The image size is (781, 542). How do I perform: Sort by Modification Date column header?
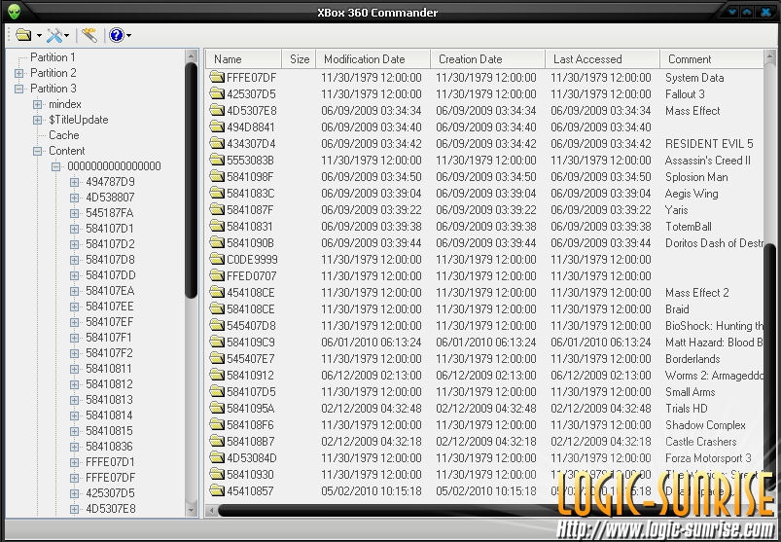click(x=373, y=59)
